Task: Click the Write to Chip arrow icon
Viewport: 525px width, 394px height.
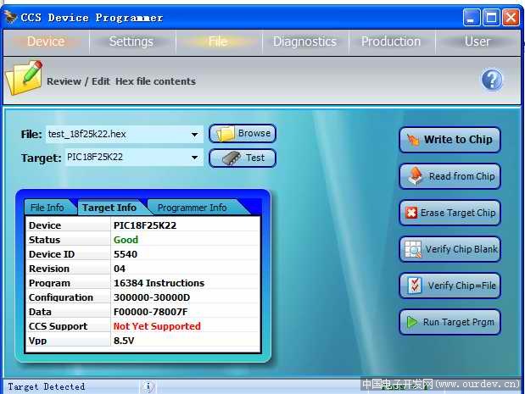Action: point(413,140)
